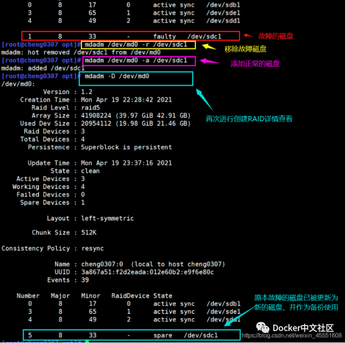This screenshot has width=345, height=343.
Task: Click the WeChat logo in the watermark
Action: (265, 327)
